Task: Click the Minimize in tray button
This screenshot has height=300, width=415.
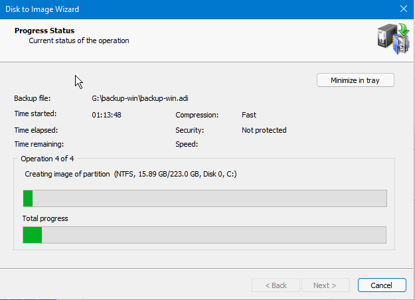Action: pyautogui.click(x=355, y=80)
